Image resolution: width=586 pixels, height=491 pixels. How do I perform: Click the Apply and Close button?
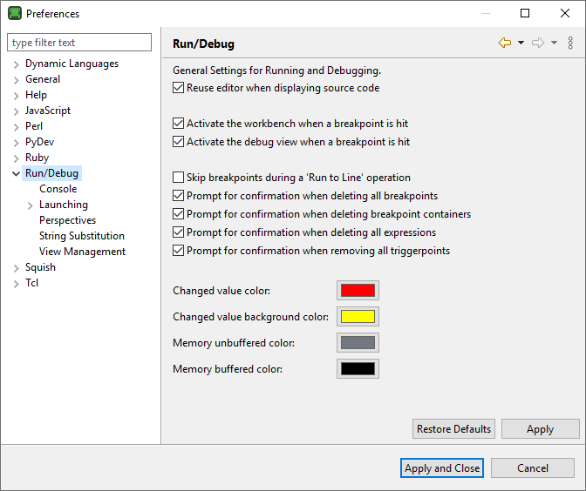coord(442,467)
